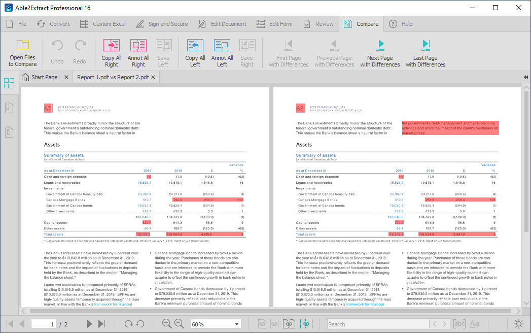Collapse the right panel with double chevrons

tap(525, 77)
